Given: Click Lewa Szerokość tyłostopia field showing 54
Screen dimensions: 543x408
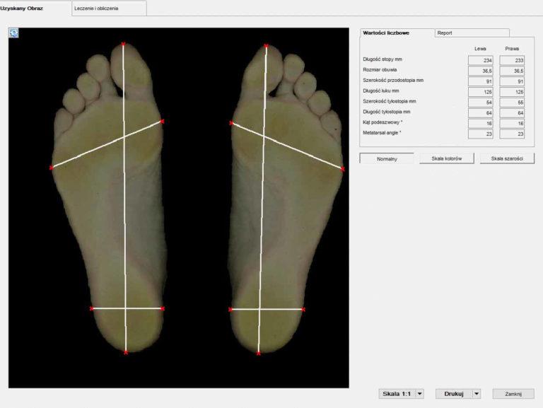Looking at the screenshot, I should point(480,103).
